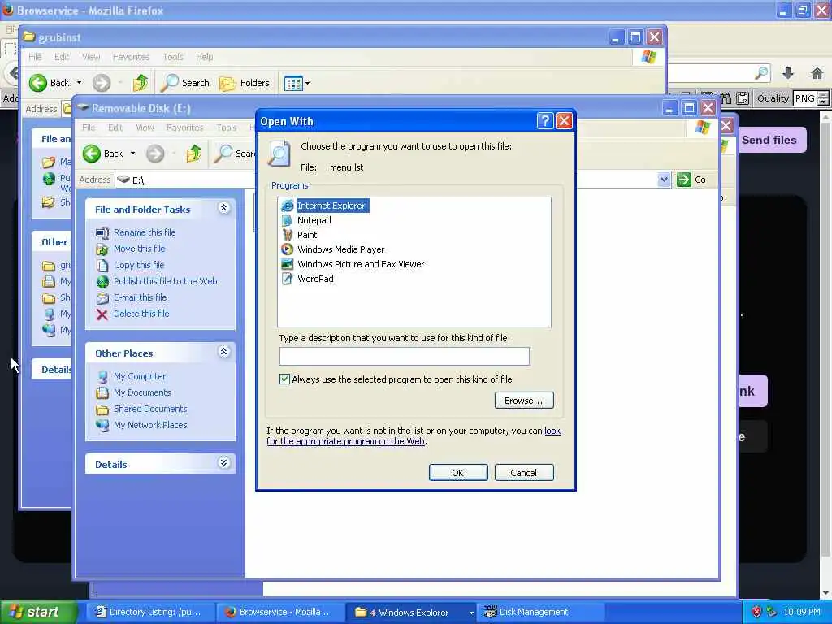Click Up folder icon in grubinst window
832x624 pixels.
point(141,83)
